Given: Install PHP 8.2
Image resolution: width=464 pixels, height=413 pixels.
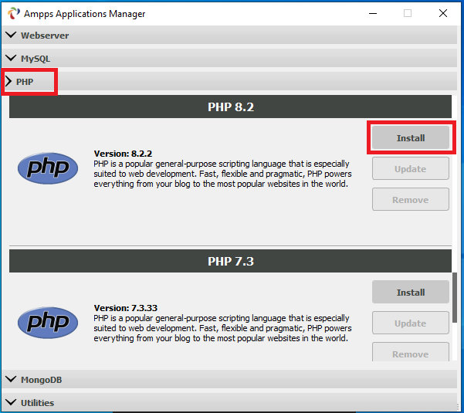Looking at the screenshot, I should (x=411, y=138).
